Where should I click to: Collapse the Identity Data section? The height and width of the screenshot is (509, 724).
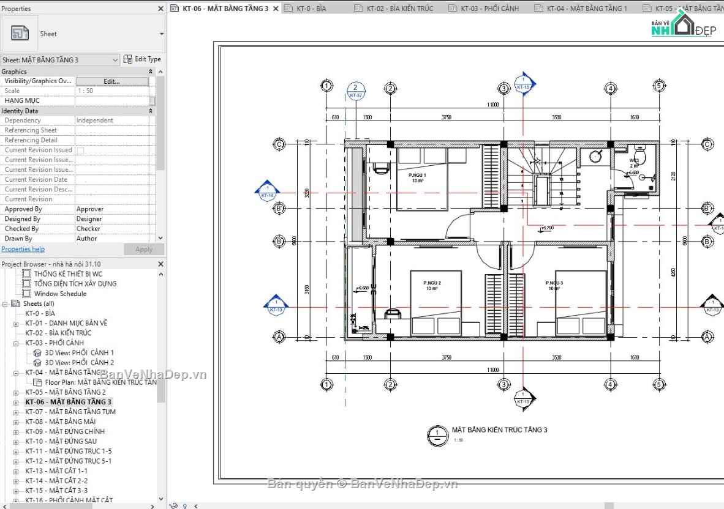151,111
